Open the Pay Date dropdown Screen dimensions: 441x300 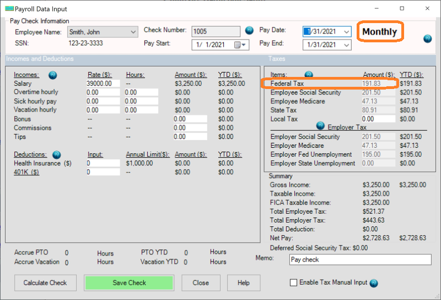coord(346,32)
